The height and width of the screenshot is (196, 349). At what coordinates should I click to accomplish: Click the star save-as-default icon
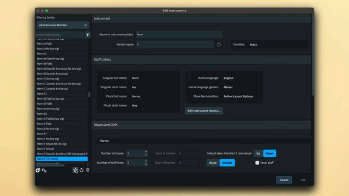[x=75, y=170]
